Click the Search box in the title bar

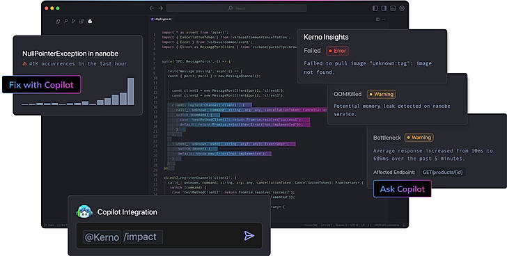236,8
